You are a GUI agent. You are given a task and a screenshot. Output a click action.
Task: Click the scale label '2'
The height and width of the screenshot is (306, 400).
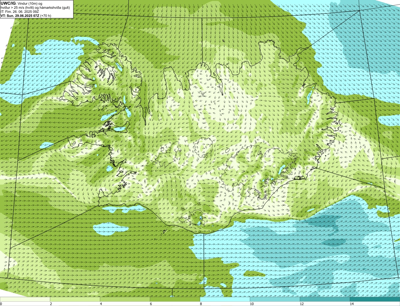(x=51, y=304)
